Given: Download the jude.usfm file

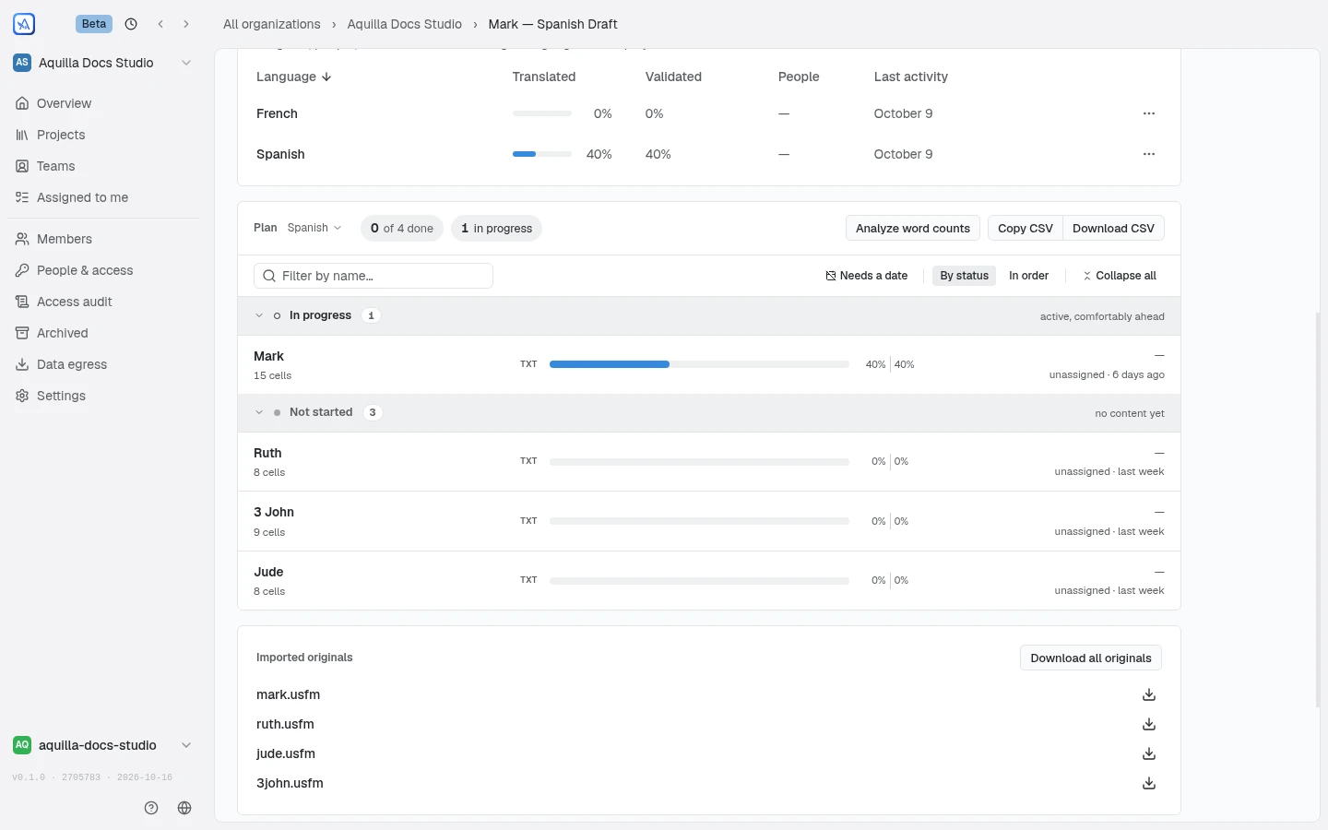Looking at the screenshot, I should click(x=1149, y=753).
